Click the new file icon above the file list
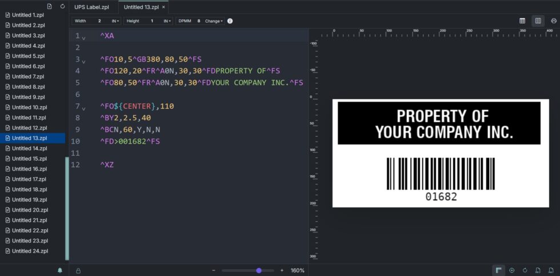The image size is (560, 276). click(49, 6)
